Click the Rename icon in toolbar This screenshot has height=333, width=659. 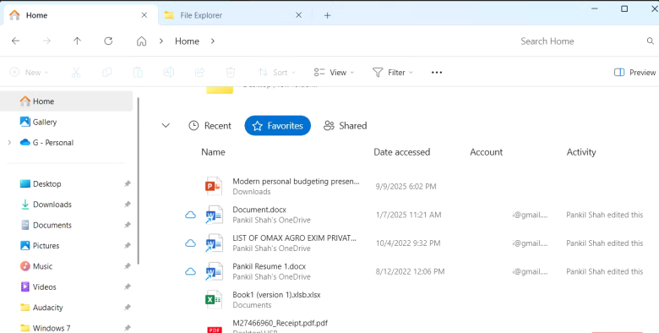tap(168, 73)
